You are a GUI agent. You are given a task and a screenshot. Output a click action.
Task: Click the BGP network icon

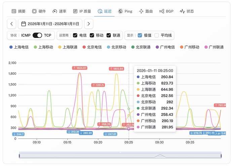pyautogui.click(x=162, y=11)
